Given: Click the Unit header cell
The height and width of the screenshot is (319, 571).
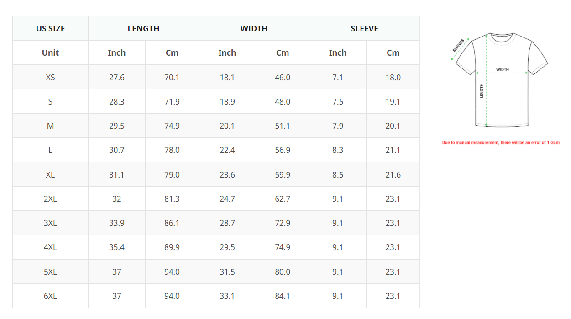Looking at the screenshot, I should (50, 52).
